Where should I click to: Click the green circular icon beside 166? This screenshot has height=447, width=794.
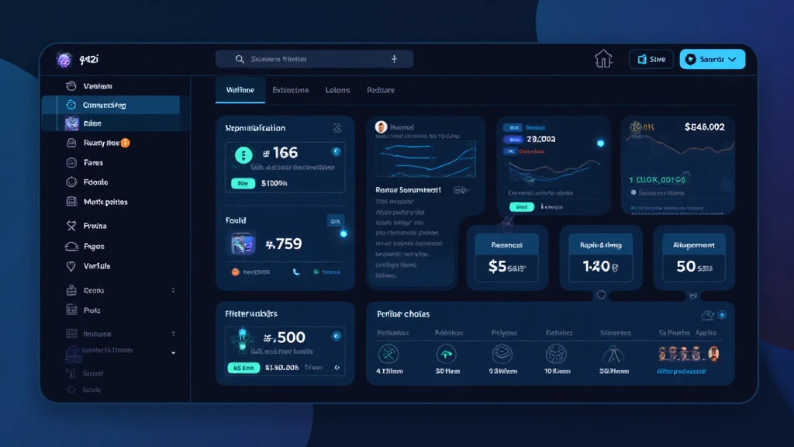pos(243,154)
